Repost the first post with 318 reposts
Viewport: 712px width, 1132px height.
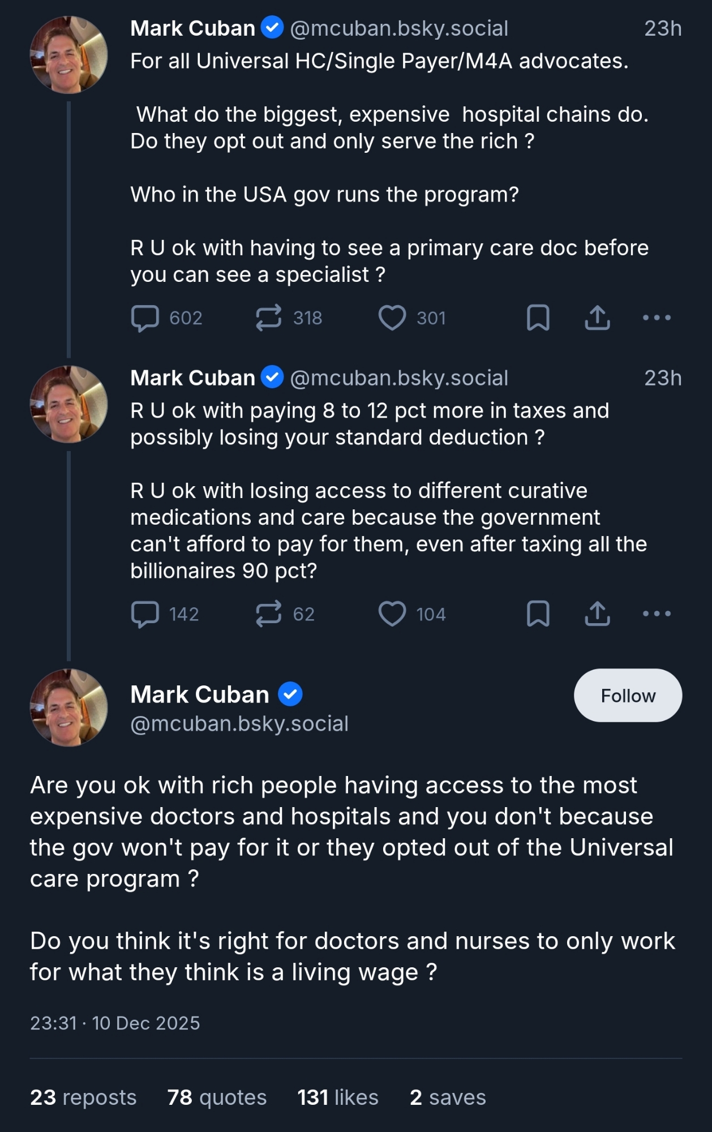click(268, 318)
